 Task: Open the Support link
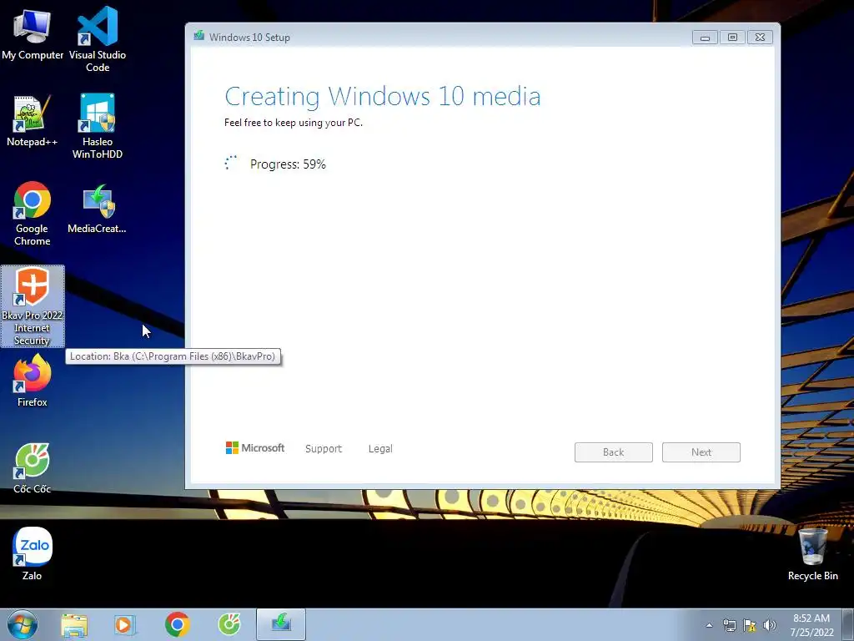pos(324,448)
